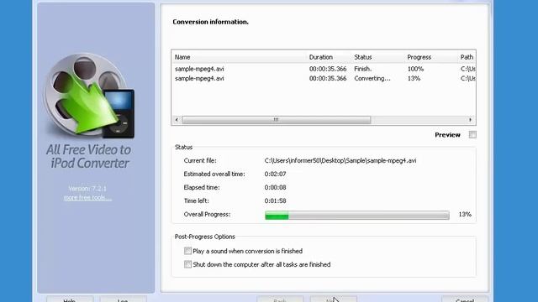Screen dimensions: 538x302
Task: Enable the Preview checkbox
Action: point(472,134)
